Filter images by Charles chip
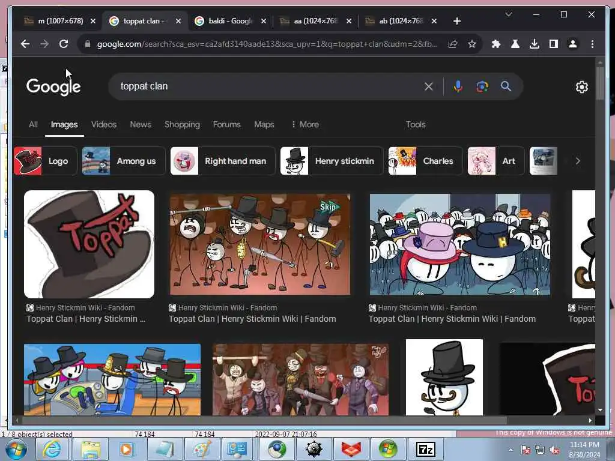 [426, 161]
